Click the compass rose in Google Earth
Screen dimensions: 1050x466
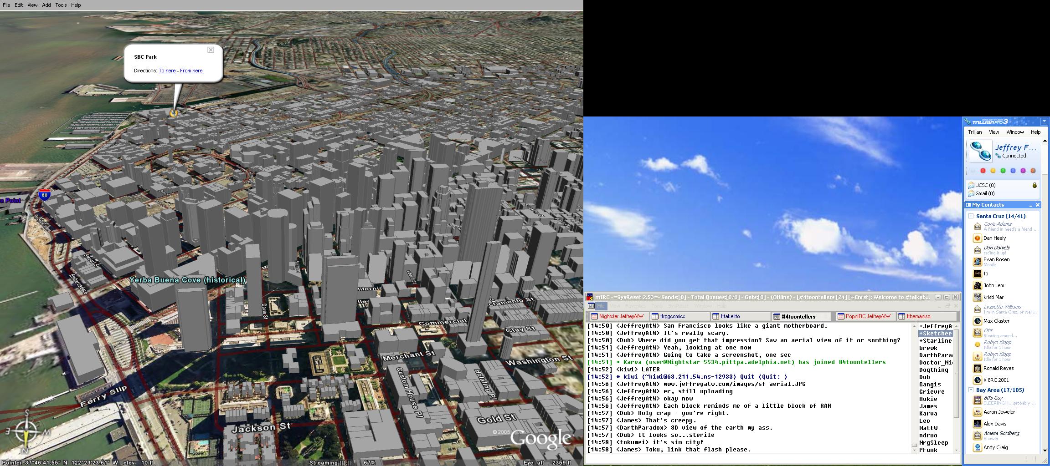26,432
